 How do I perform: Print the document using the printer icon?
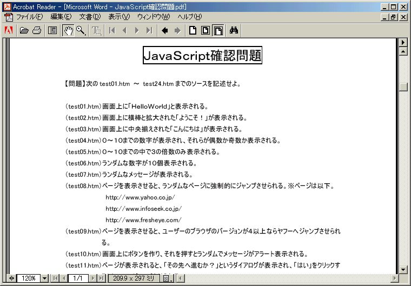pyautogui.click(x=37, y=30)
